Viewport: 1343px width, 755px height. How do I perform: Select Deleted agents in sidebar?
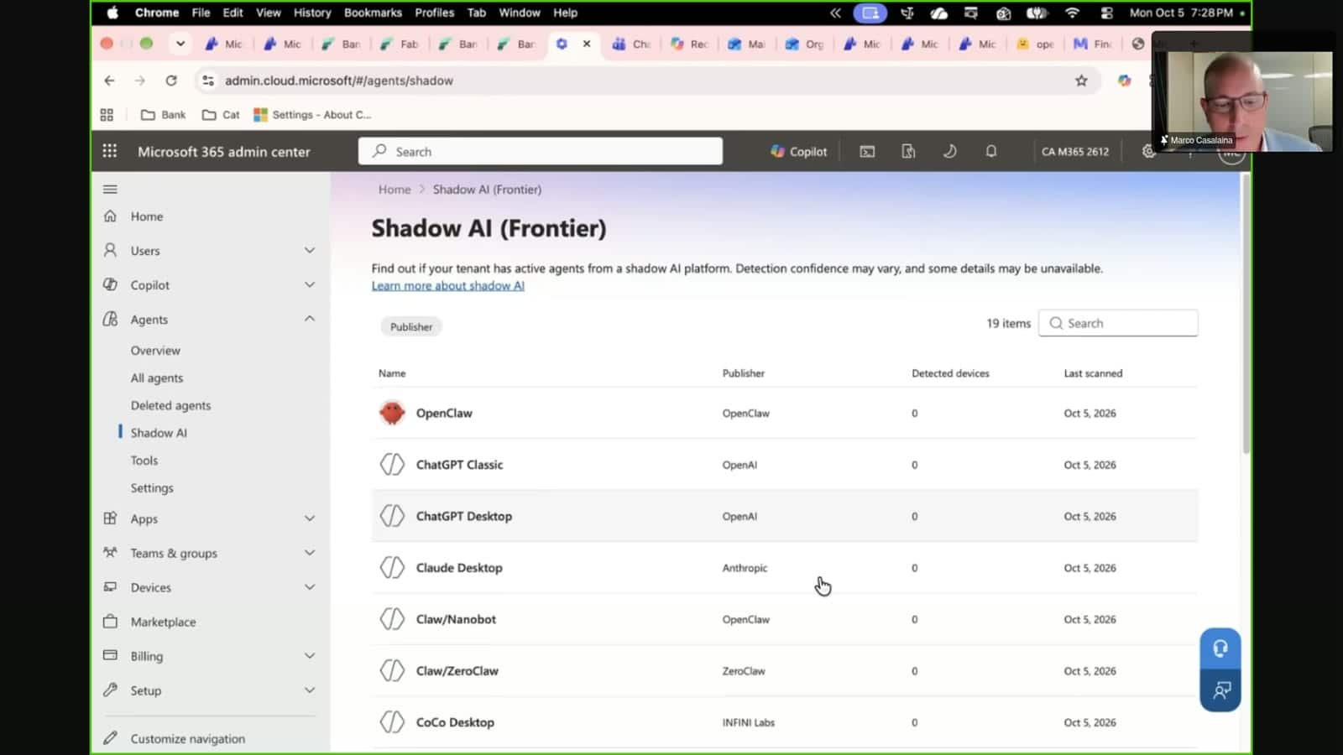pyautogui.click(x=170, y=405)
